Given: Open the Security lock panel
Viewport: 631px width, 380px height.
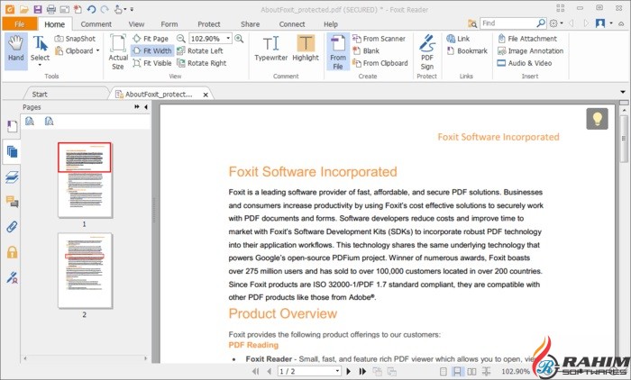Looking at the screenshot, I should pyautogui.click(x=12, y=252).
